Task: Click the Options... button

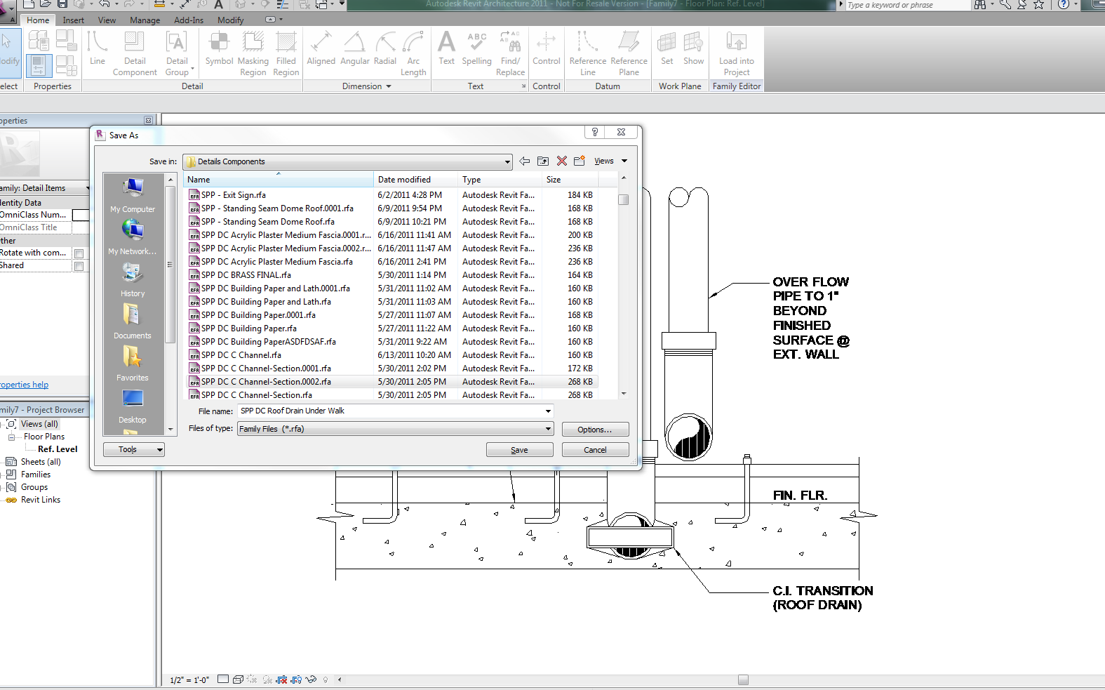Action: [595, 430]
